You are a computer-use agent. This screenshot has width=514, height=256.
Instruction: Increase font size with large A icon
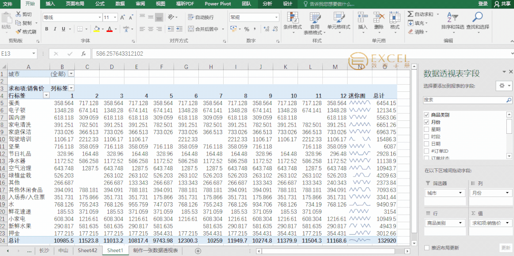point(122,17)
